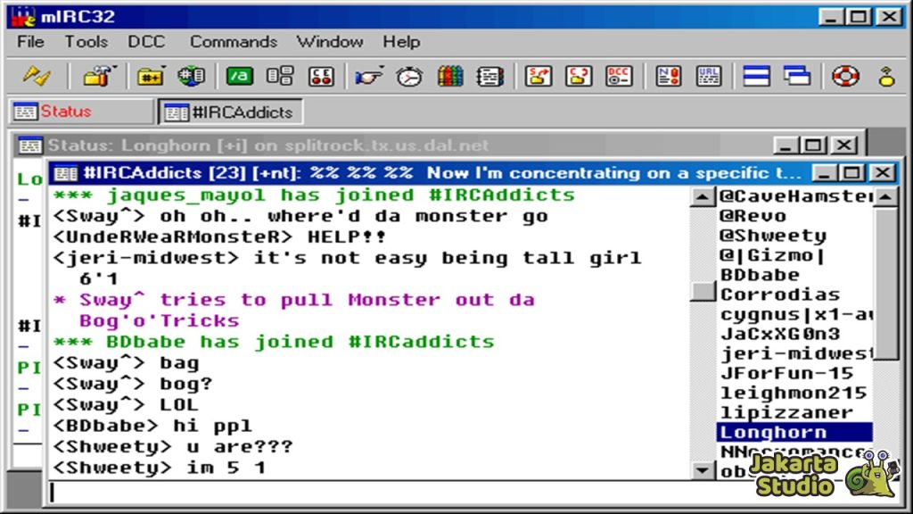Select @CaveHamster in the nickname list
Screen dimensions: 913x514
click(794, 196)
